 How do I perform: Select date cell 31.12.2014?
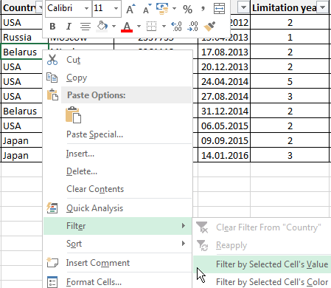(224, 111)
